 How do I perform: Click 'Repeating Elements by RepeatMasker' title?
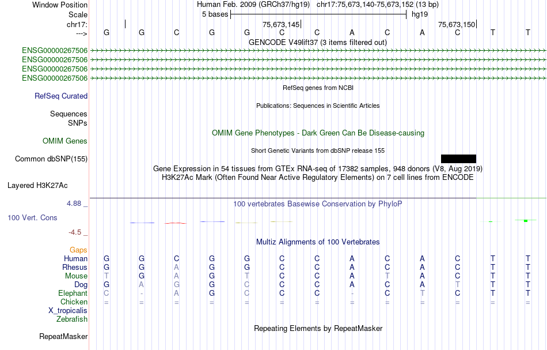(x=318, y=329)
